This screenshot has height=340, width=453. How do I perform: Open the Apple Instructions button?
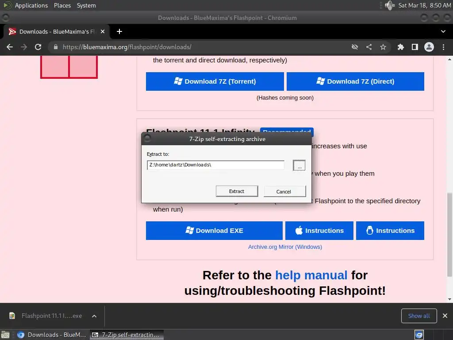pos(319,230)
